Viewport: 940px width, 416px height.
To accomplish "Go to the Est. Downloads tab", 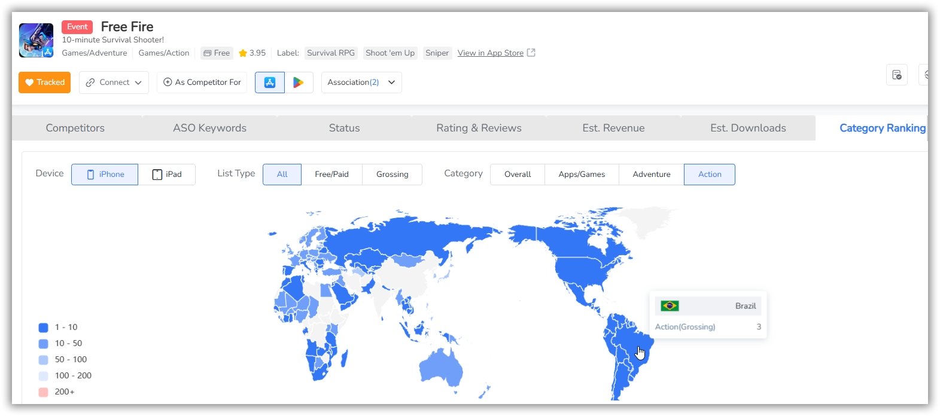I will [x=749, y=128].
